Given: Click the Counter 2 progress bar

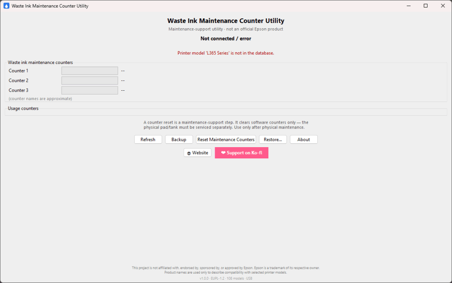Looking at the screenshot, I should (x=89, y=80).
